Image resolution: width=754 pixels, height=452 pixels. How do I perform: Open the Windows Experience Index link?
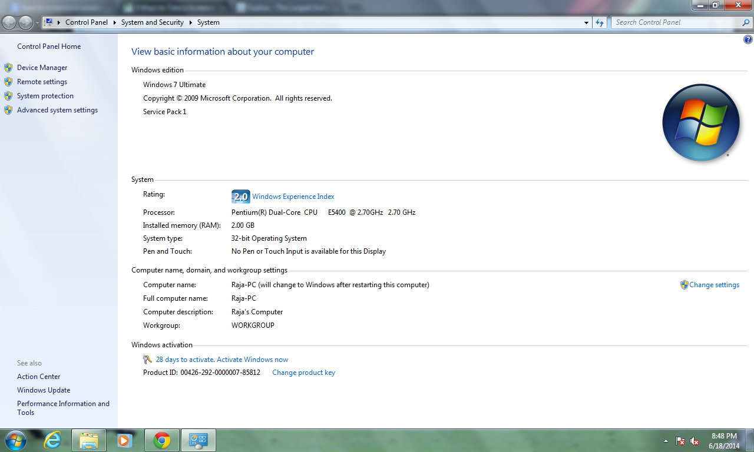click(x=293, y=197)
